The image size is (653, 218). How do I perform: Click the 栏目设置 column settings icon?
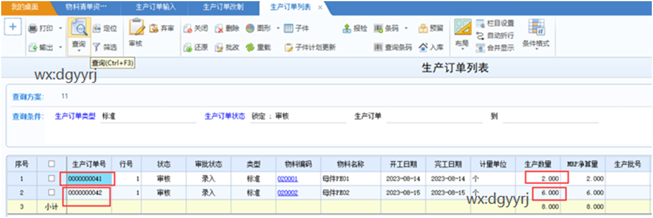480,23
